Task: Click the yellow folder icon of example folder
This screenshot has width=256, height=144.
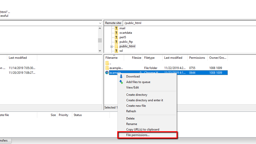Action: [x=107, y=68]
